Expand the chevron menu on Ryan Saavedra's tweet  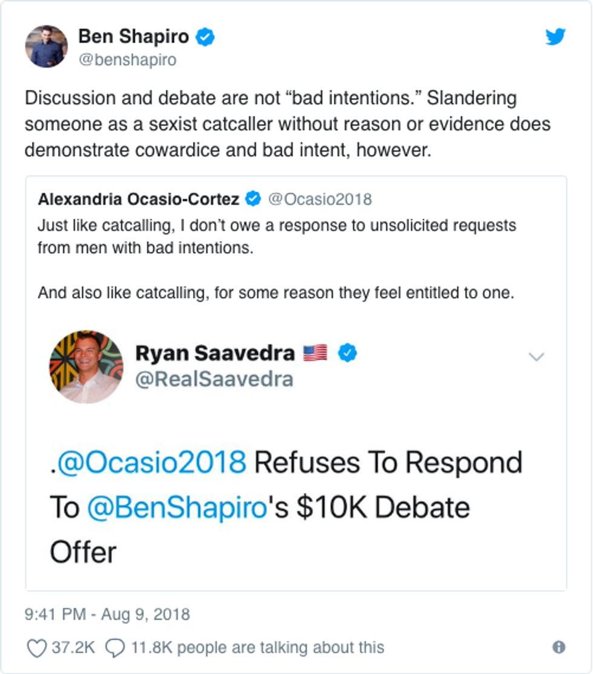(536, 357)
